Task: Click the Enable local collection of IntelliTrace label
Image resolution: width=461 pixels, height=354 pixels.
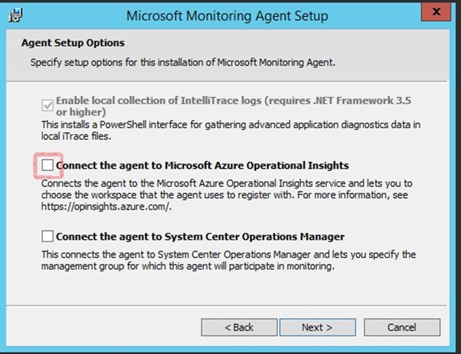Action: tap(233, 106)
